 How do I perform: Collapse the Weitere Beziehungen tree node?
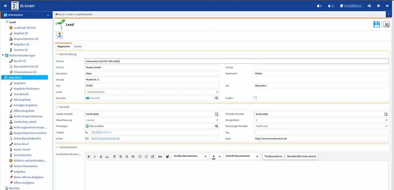coord(3,55)
